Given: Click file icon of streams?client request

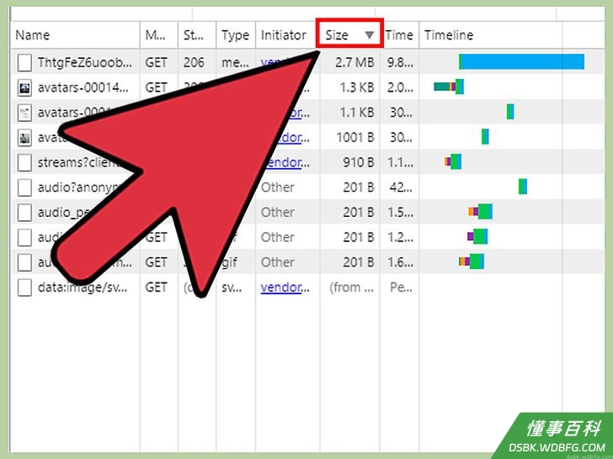Looking at the screenshot, I should (x=24, y=162).
